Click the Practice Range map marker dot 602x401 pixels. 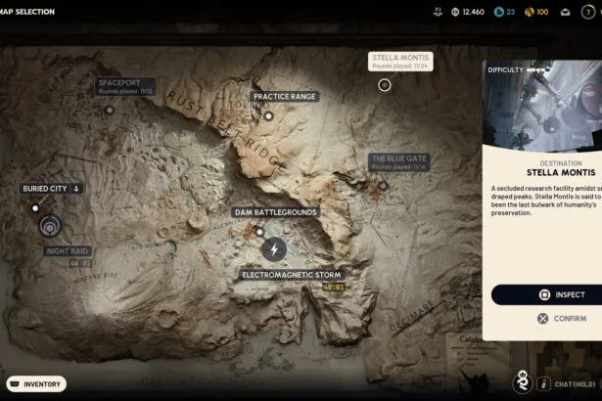click(x=269, y=115)
